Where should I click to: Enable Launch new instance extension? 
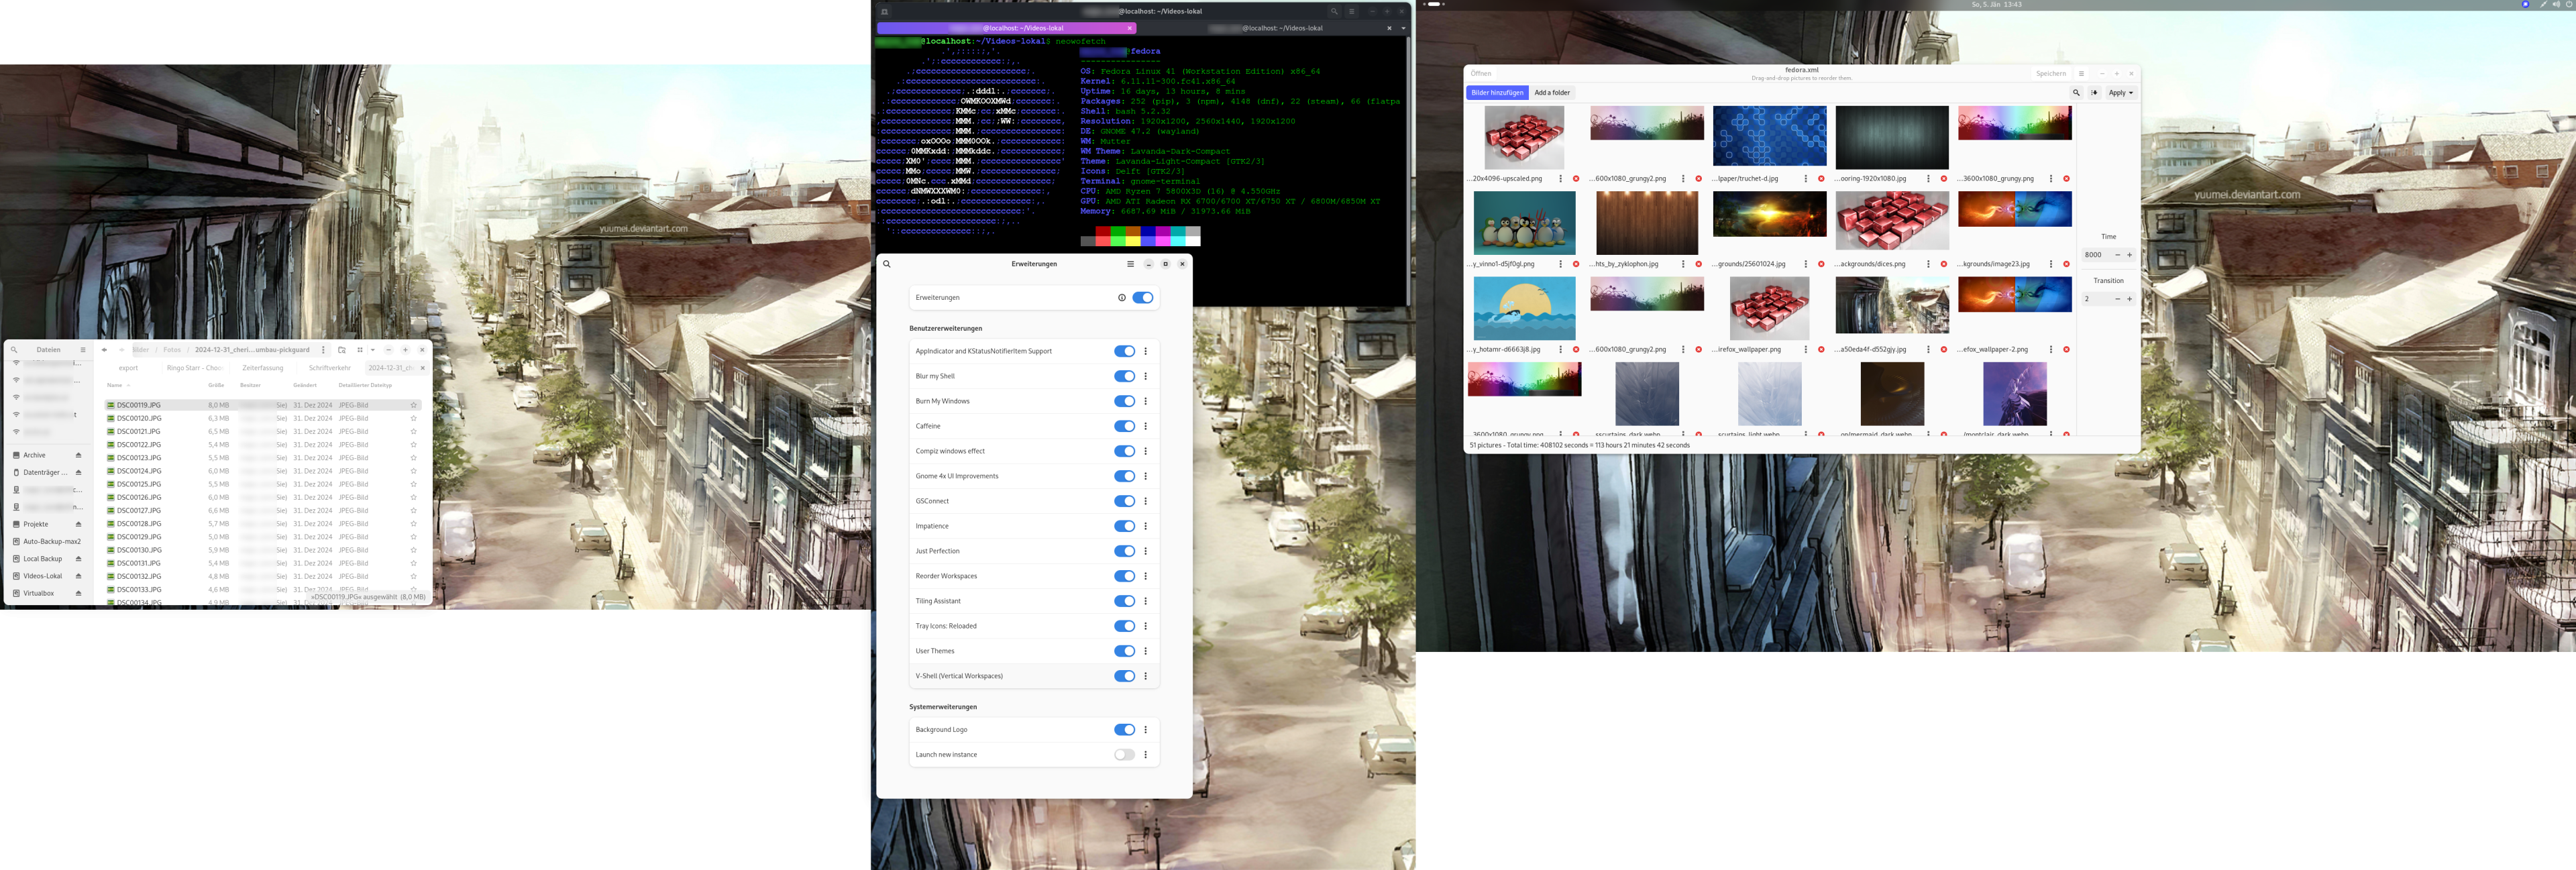click(x=1124, y=755)
